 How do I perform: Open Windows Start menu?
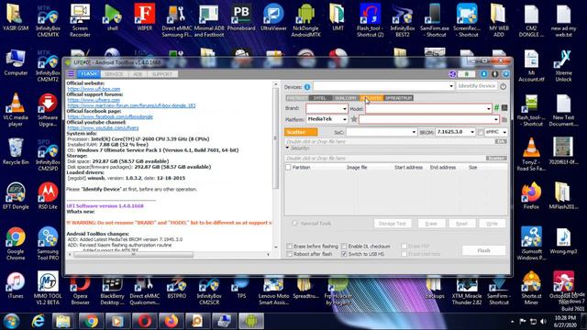point(11,322)
